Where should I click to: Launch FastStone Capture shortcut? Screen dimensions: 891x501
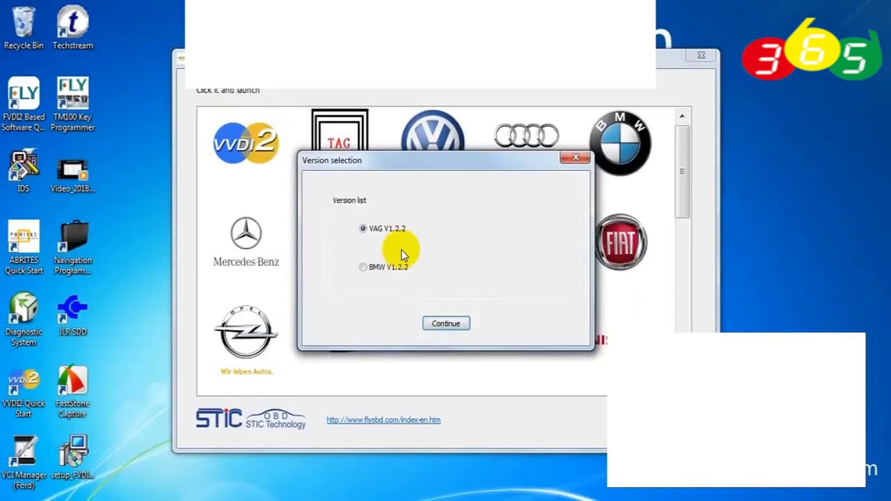pos(72,392)
